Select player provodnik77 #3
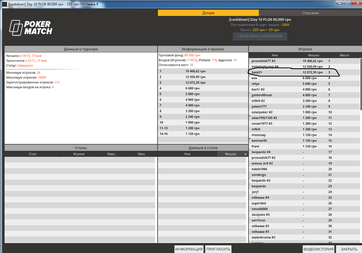Viewport: 362px width, 253px height. pos(304,61)
